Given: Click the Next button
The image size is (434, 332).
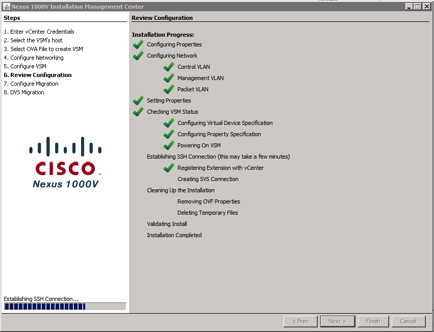Looking at the screenshot, I should pyautogui.click(x=338, y=321).
